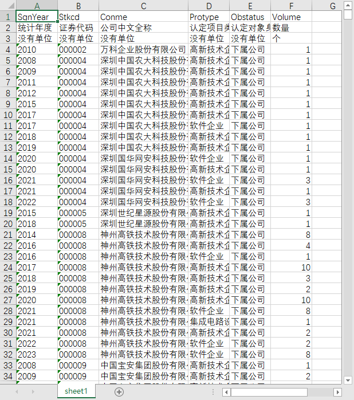Select column D header
The height and width of the screenshot is (400, 354).
click(209, 6)
